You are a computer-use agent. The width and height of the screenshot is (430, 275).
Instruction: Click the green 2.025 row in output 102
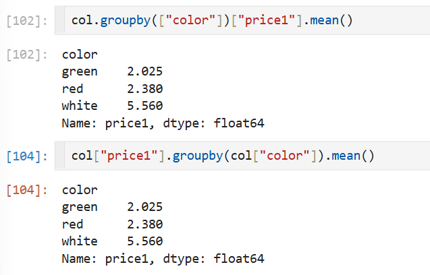(113, 71)
